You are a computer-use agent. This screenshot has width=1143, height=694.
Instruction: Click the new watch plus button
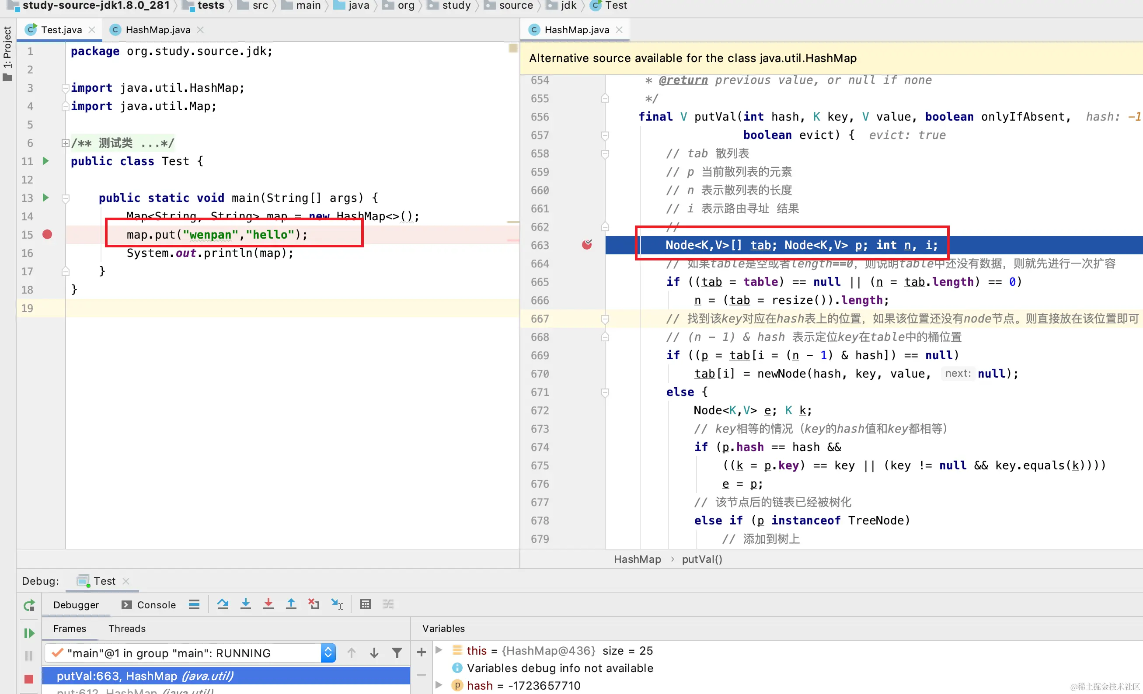pos(421,652)
